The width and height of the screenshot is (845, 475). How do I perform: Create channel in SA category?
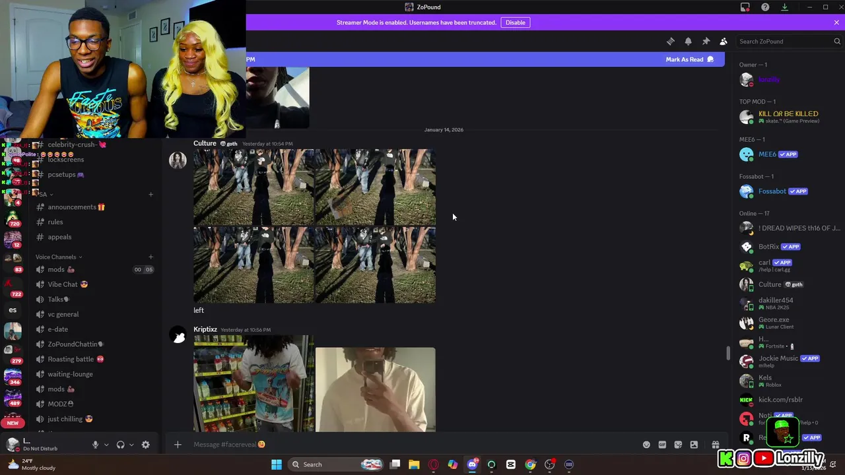(x=151, y=194)
